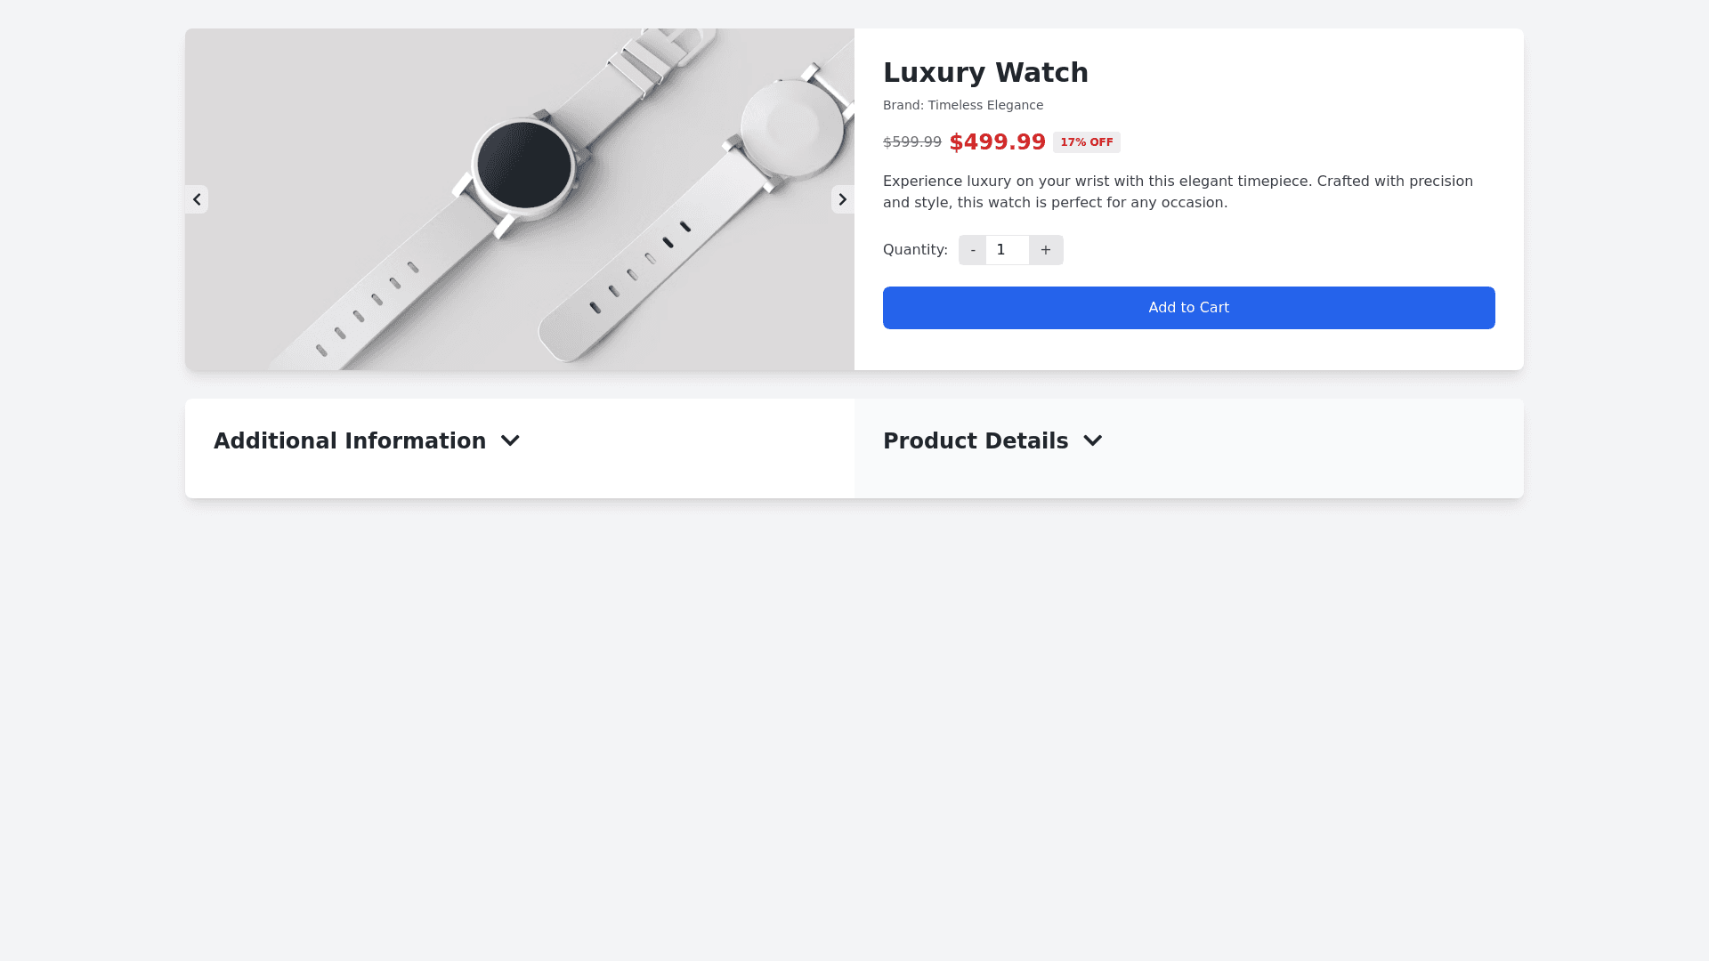Show the previous product image
This screenshot has height=961, width=1709.
click(197, 199)
